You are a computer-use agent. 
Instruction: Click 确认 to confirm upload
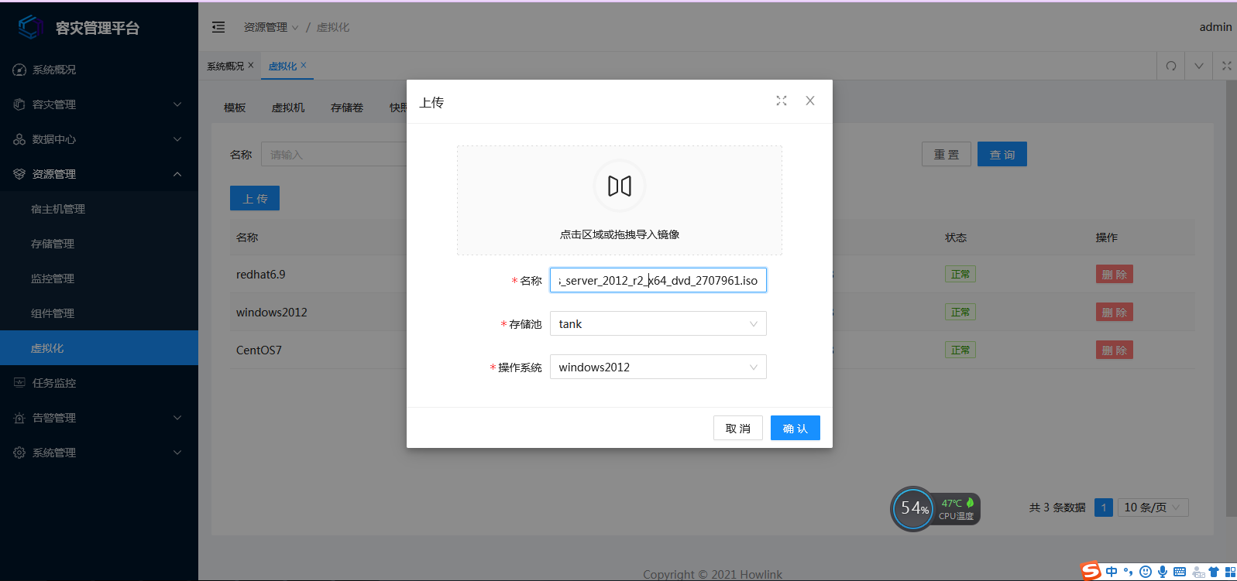pos(795,428)
